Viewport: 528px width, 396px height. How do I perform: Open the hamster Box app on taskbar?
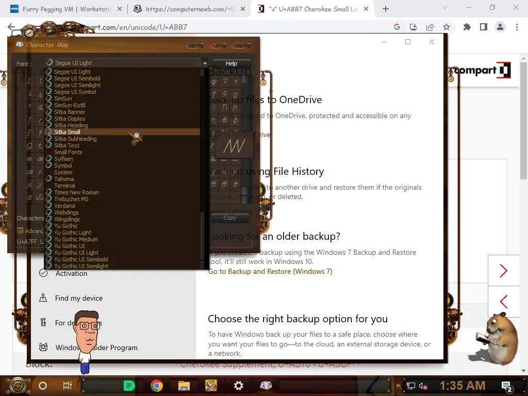tap(211, 386)
